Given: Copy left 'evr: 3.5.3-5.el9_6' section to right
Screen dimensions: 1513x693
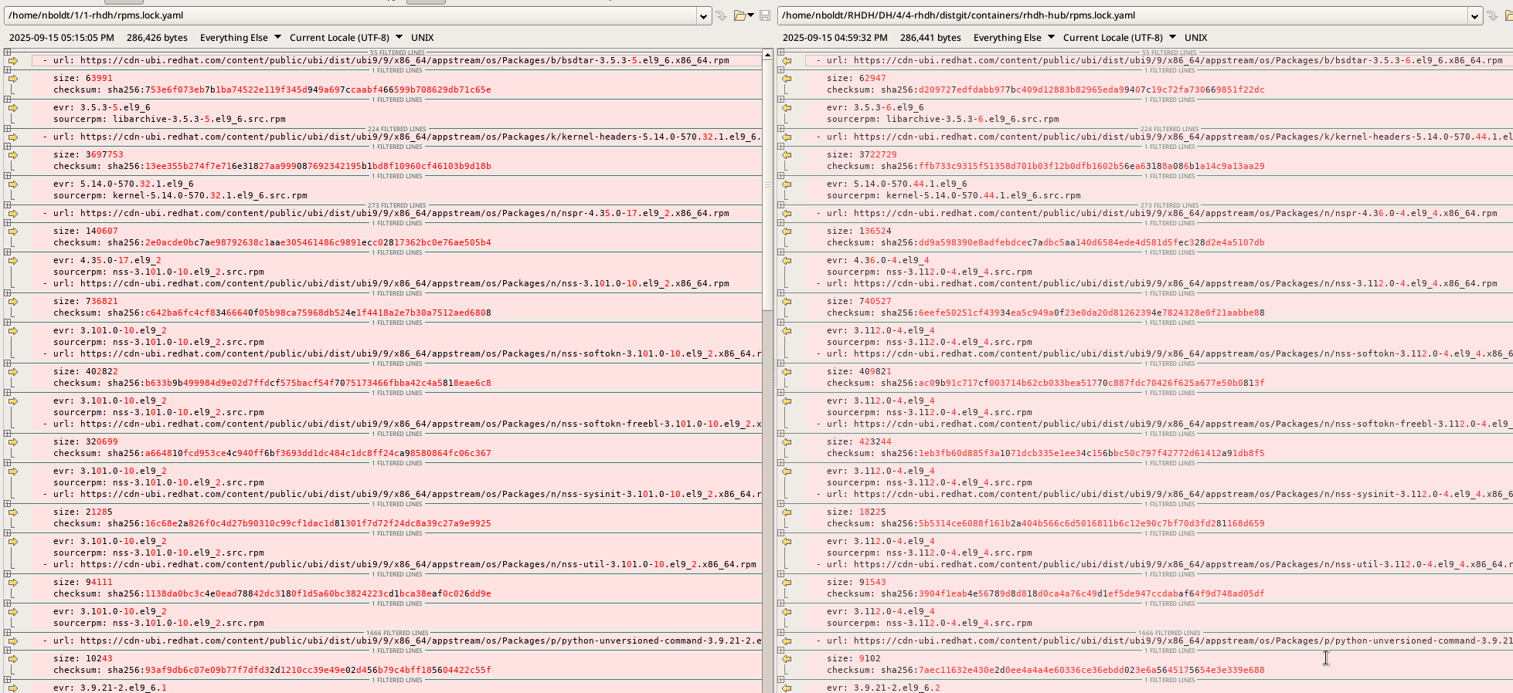Looking at the screenshot, I should click(x=13, y=107).
